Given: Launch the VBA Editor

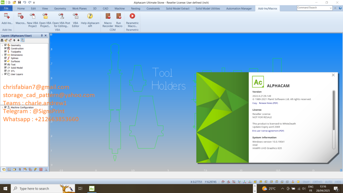Looking at the screenshot, I should [x=75, y=16].
